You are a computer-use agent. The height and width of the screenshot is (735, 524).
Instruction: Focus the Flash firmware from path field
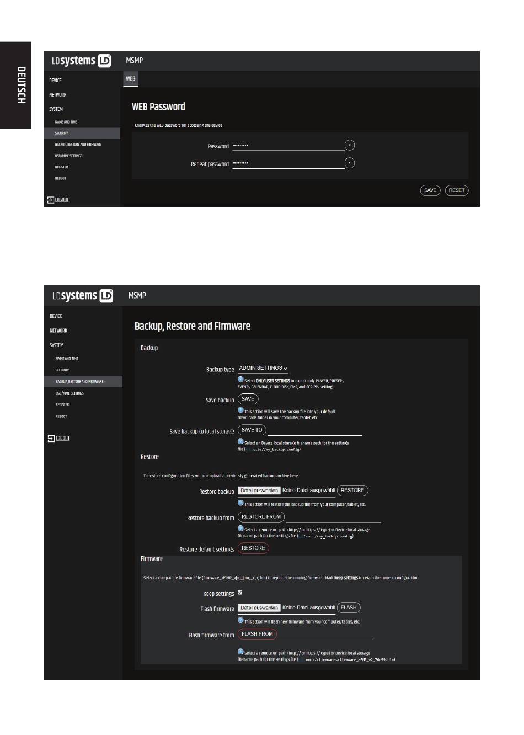(x=325, y=635)
